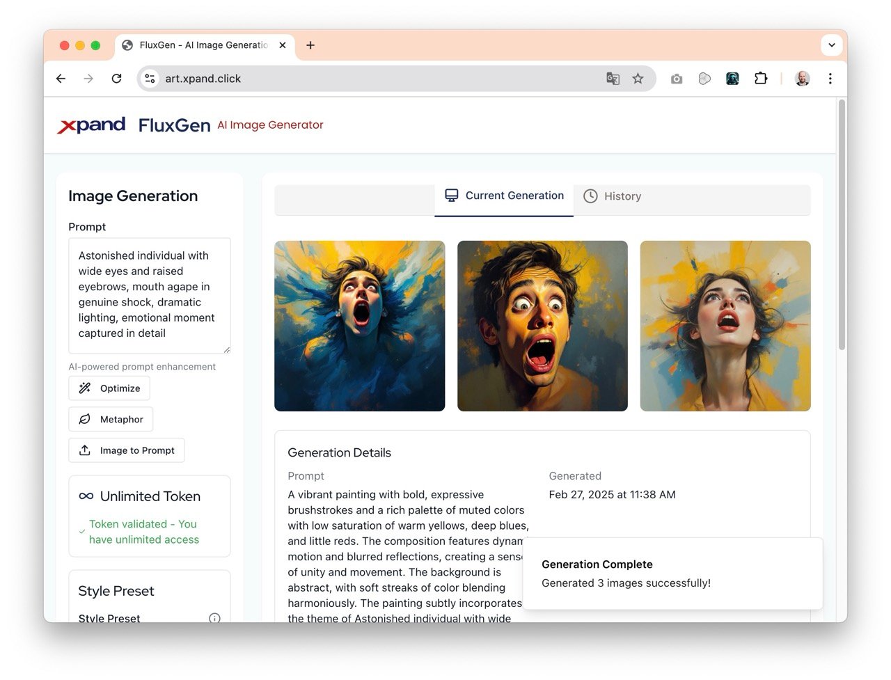Open the Chrome three-dot menu

(x=830, y=79)
